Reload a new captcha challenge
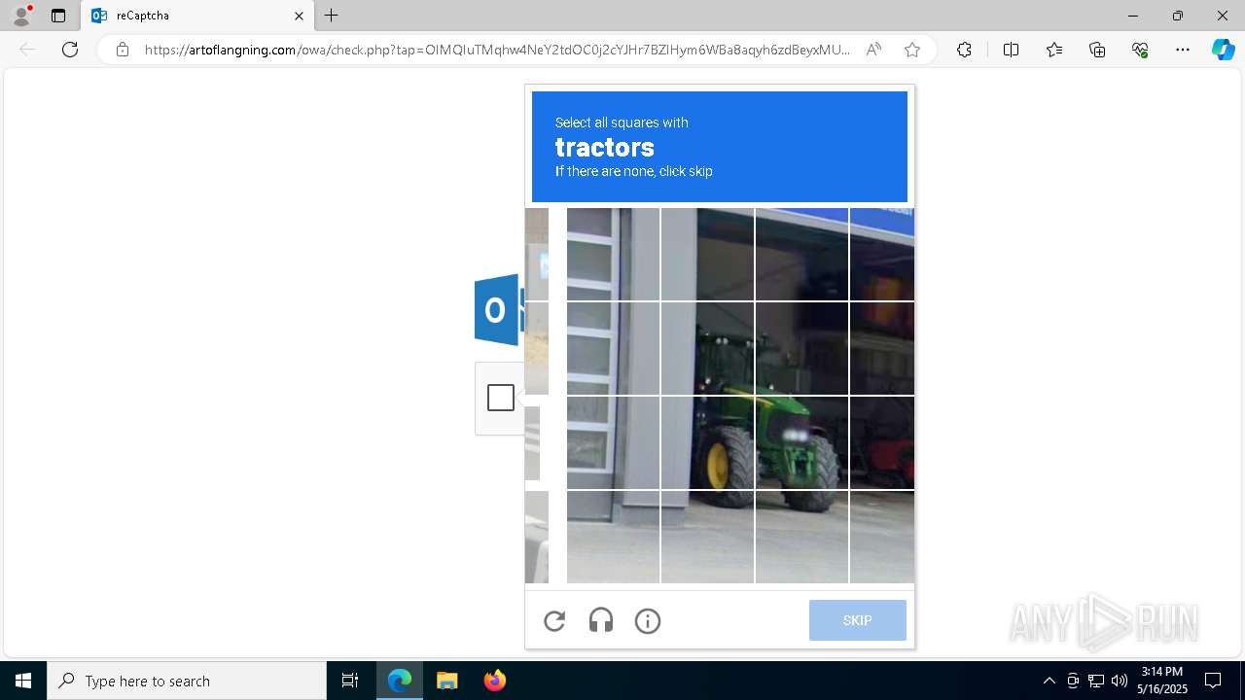This screenshot has width=1245, height=700. click(554, 621)
